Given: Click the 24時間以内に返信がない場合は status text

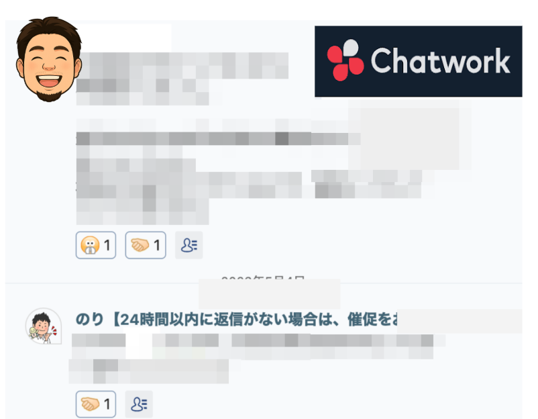Looking at the screenshot, I should (254, 320).
